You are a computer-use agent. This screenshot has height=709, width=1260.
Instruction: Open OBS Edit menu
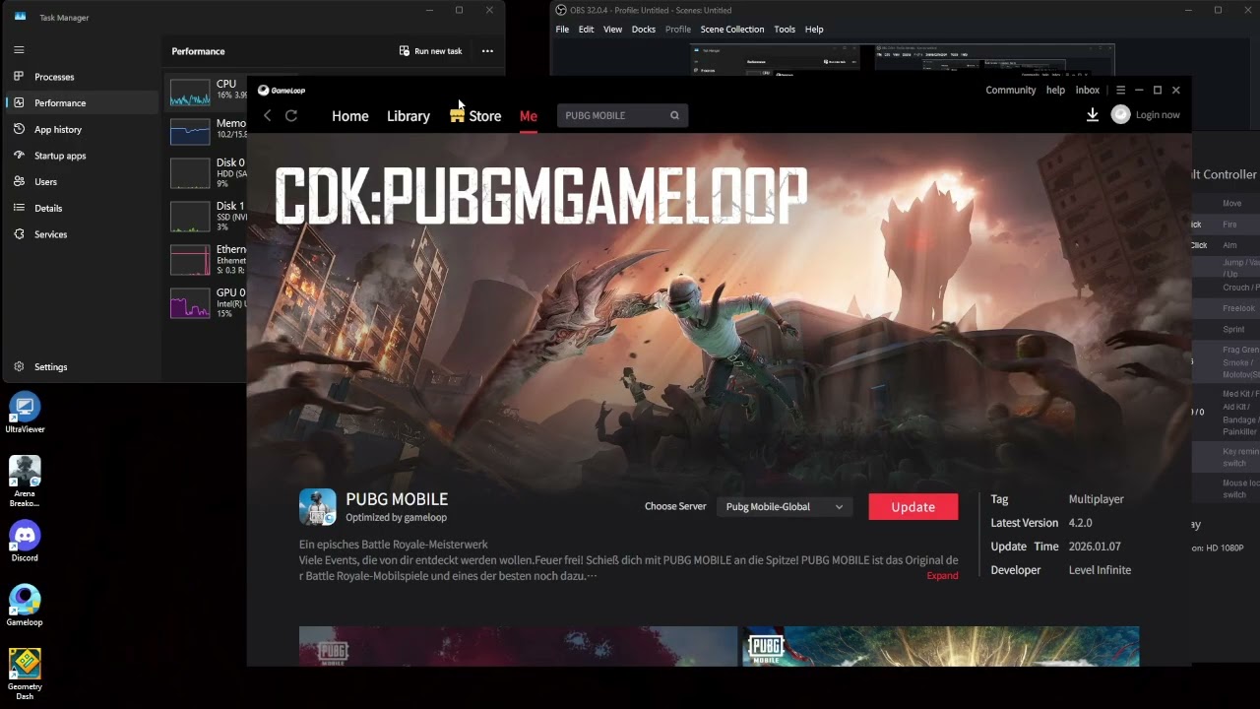pyautogui.click(x=586, y=30)
